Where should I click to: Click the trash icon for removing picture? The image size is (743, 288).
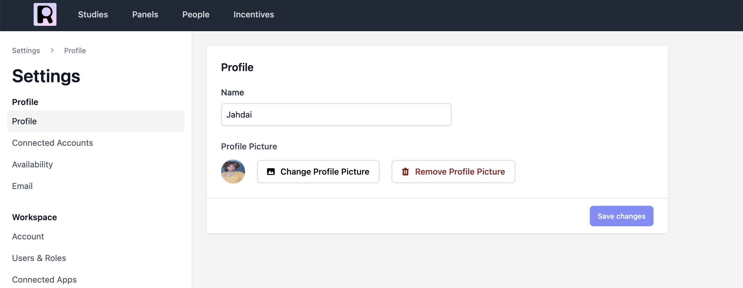tap(405, 172)
